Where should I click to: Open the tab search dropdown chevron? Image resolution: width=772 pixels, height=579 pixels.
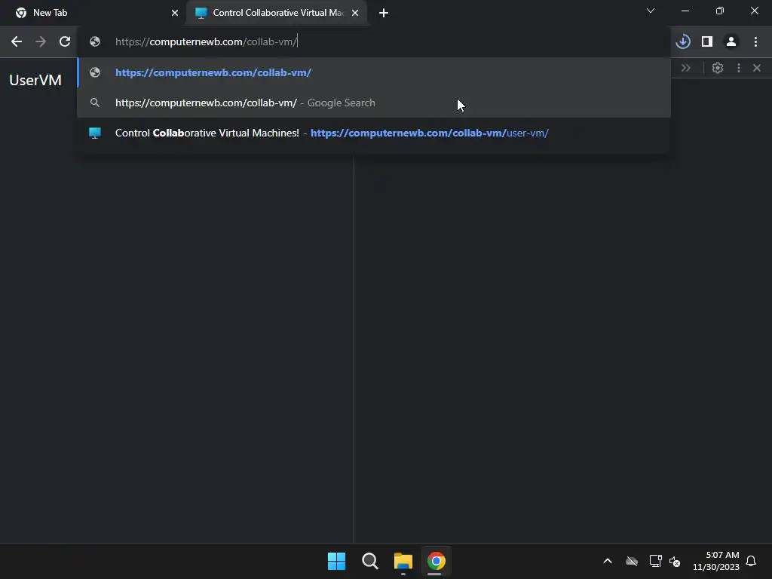(x=651, y=11)
